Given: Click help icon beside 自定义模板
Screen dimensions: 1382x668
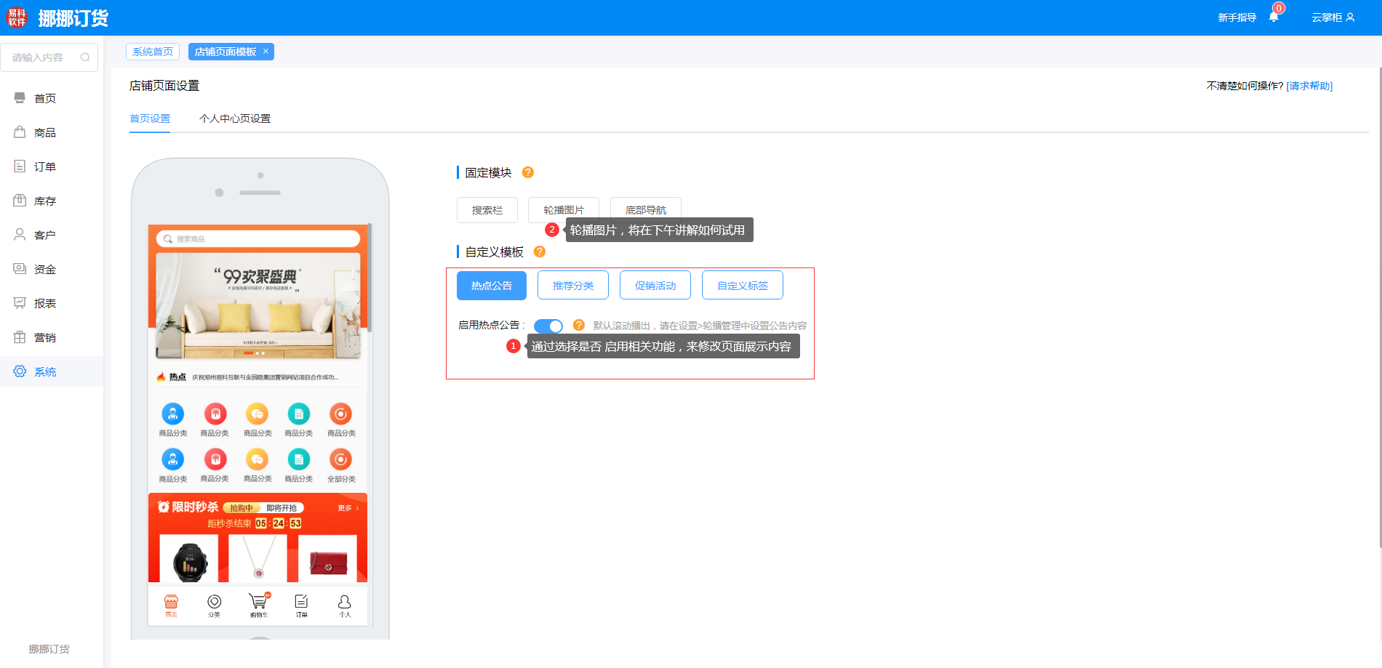Looking at the screenshot, I should [x=539, y=251].
